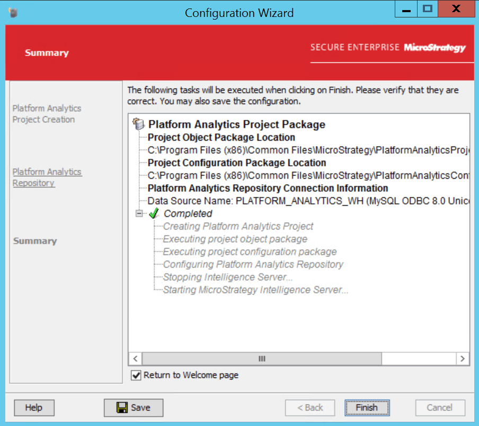Click the Configuration Wizard title bar app icon
479x426 pixels.
(x=13, y=13)
